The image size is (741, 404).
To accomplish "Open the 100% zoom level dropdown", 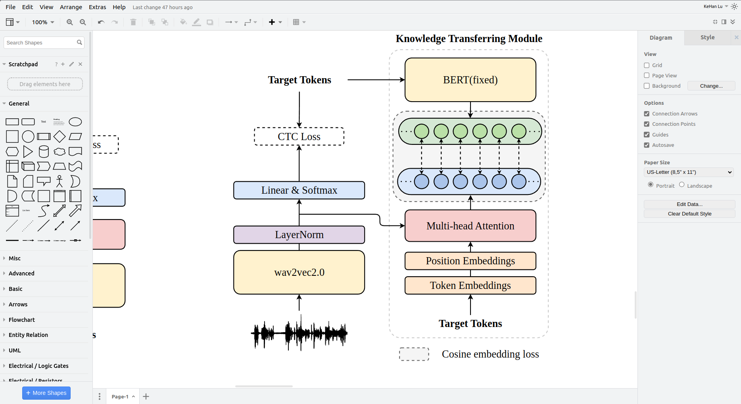I will tap(43, 22).
